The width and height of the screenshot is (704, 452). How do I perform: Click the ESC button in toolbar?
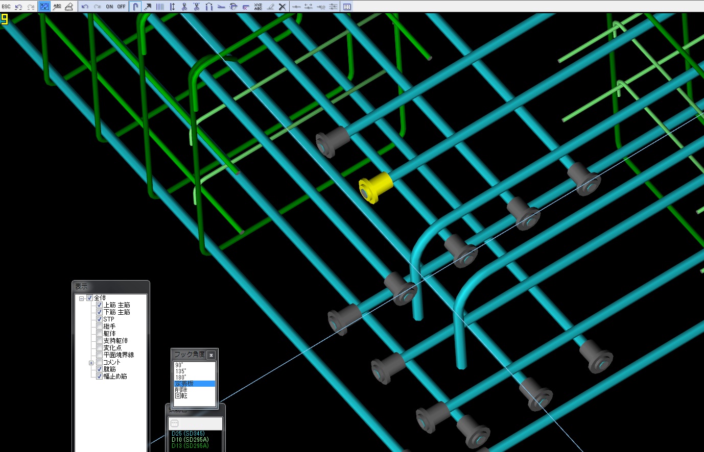(6, 7)
